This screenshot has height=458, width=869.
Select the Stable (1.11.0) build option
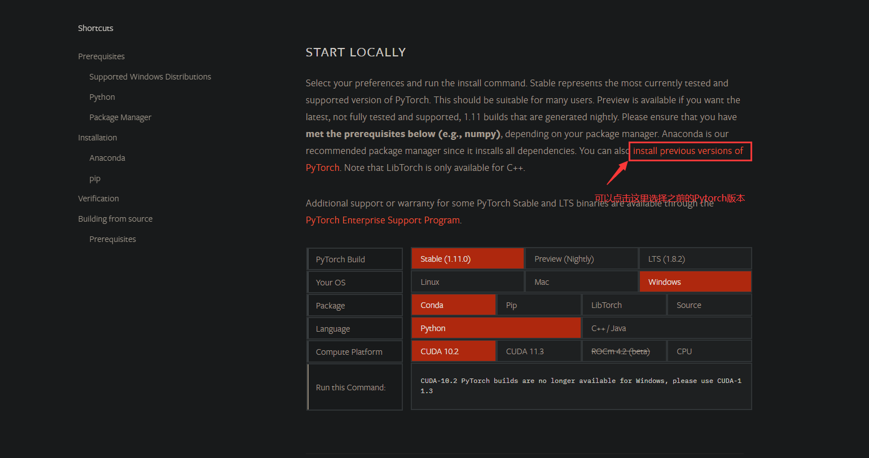click(x=468, y=259)
